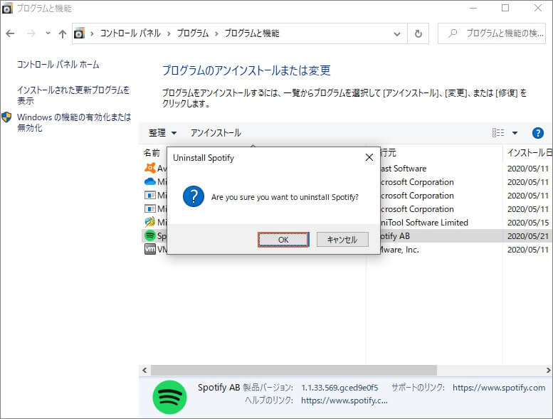This screenshot has width=553, height=419.
Task: Open the 整理 dropdown menu
Action: [x=162, y=133]
